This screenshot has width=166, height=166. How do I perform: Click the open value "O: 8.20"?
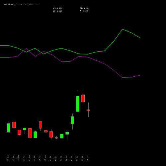[57, 11]
